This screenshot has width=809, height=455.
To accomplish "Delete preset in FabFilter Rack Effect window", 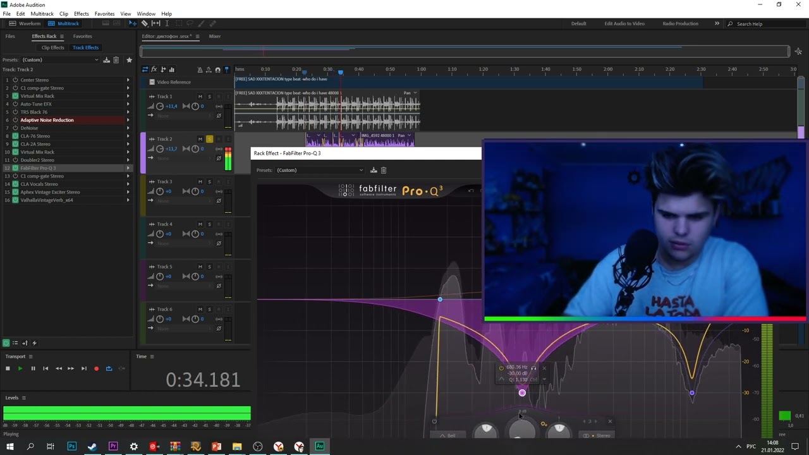I will (384, 170).
